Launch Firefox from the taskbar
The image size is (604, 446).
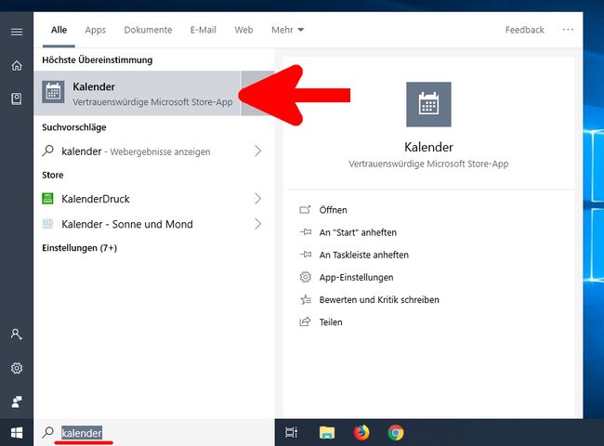(361, 432)
